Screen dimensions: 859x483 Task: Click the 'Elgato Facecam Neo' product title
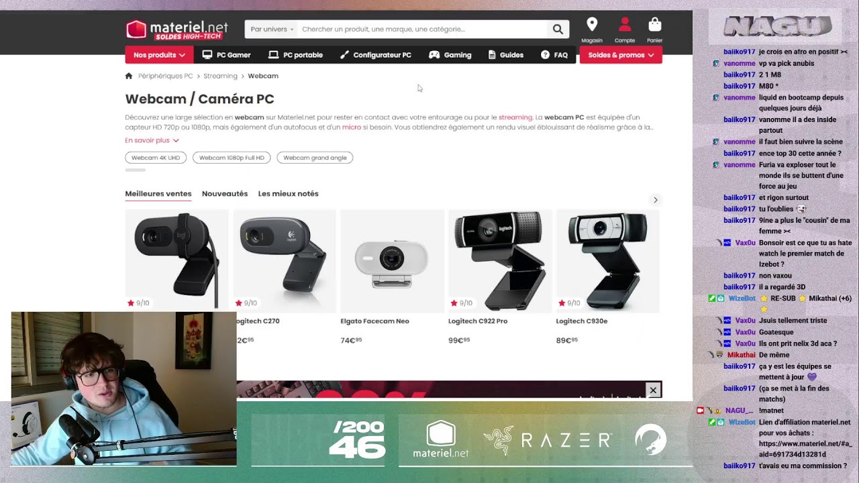click(x=374, y=321)
